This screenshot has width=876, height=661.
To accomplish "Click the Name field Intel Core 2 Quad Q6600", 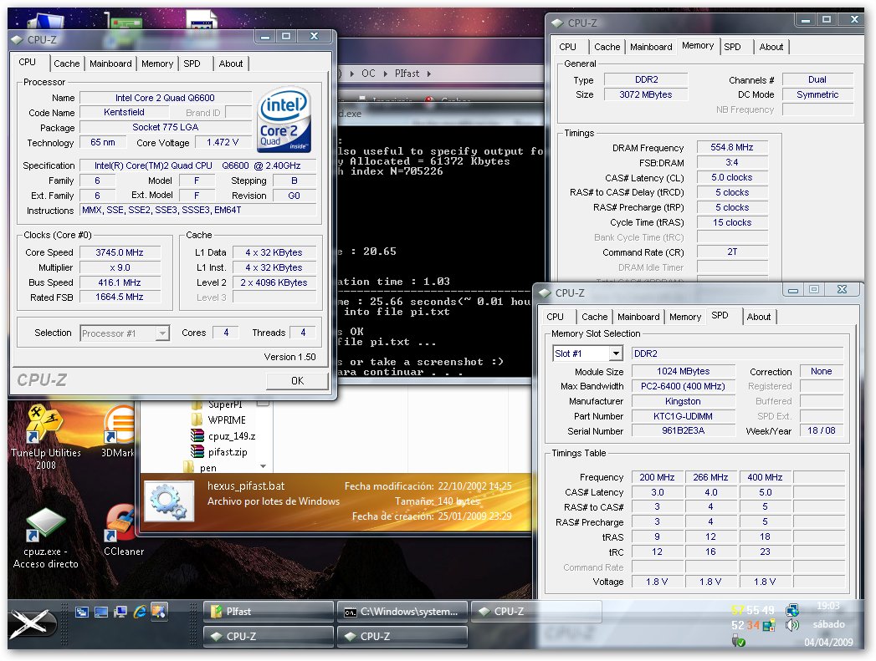I will (x=165, y=98).
